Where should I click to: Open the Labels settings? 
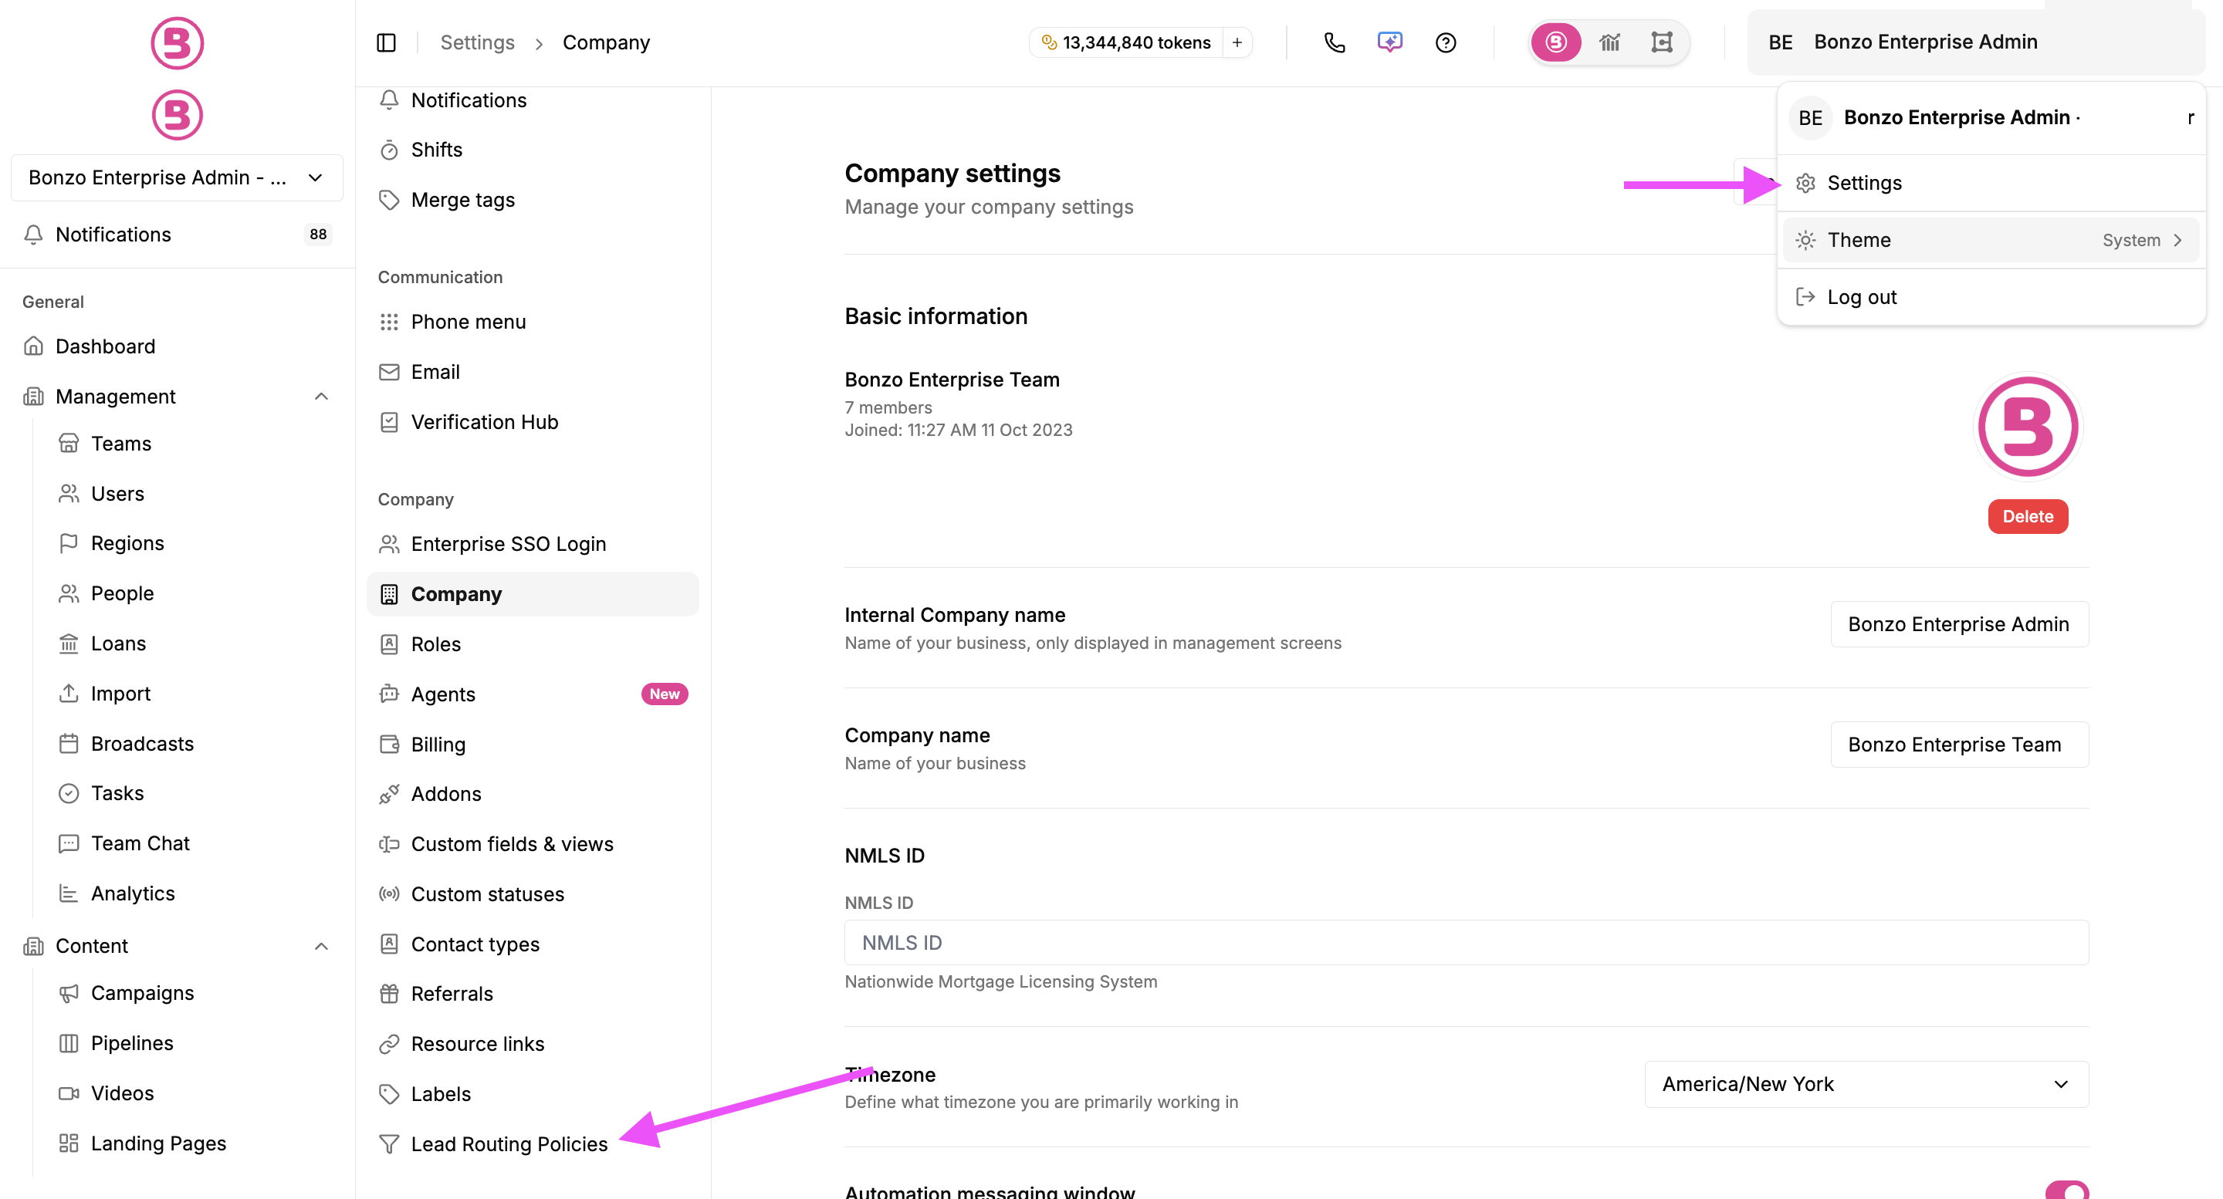pos(533,1094)
